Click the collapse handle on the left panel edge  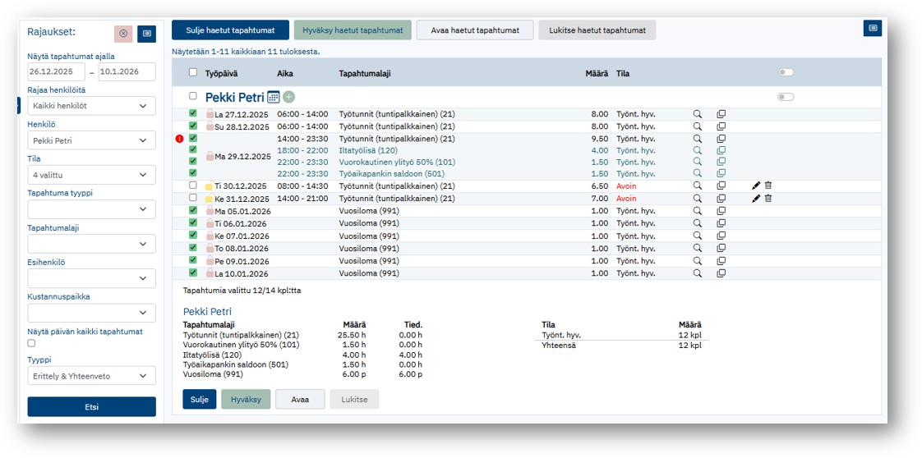pos(20,105)
